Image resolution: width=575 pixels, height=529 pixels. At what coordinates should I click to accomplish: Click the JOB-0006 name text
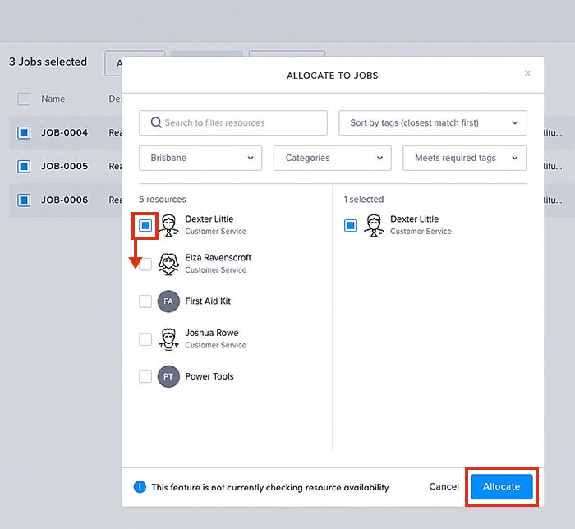[65, 200]
